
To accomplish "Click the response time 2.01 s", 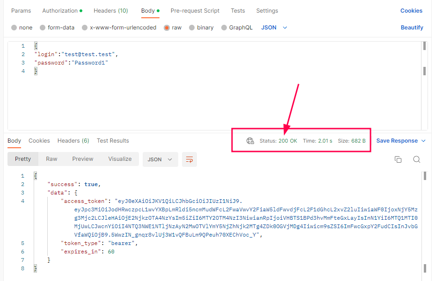I will (x=325, y=141).
